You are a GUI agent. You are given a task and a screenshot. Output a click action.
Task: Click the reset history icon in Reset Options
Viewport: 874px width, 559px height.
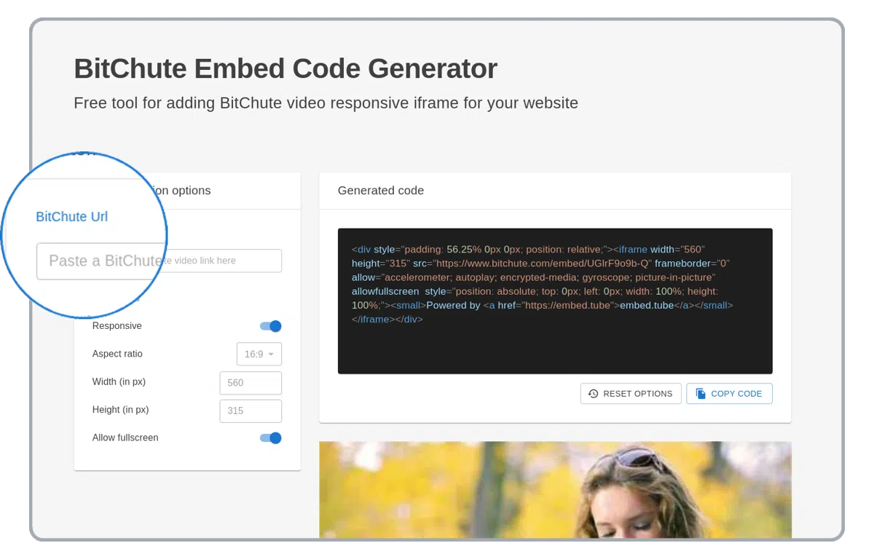593,394
